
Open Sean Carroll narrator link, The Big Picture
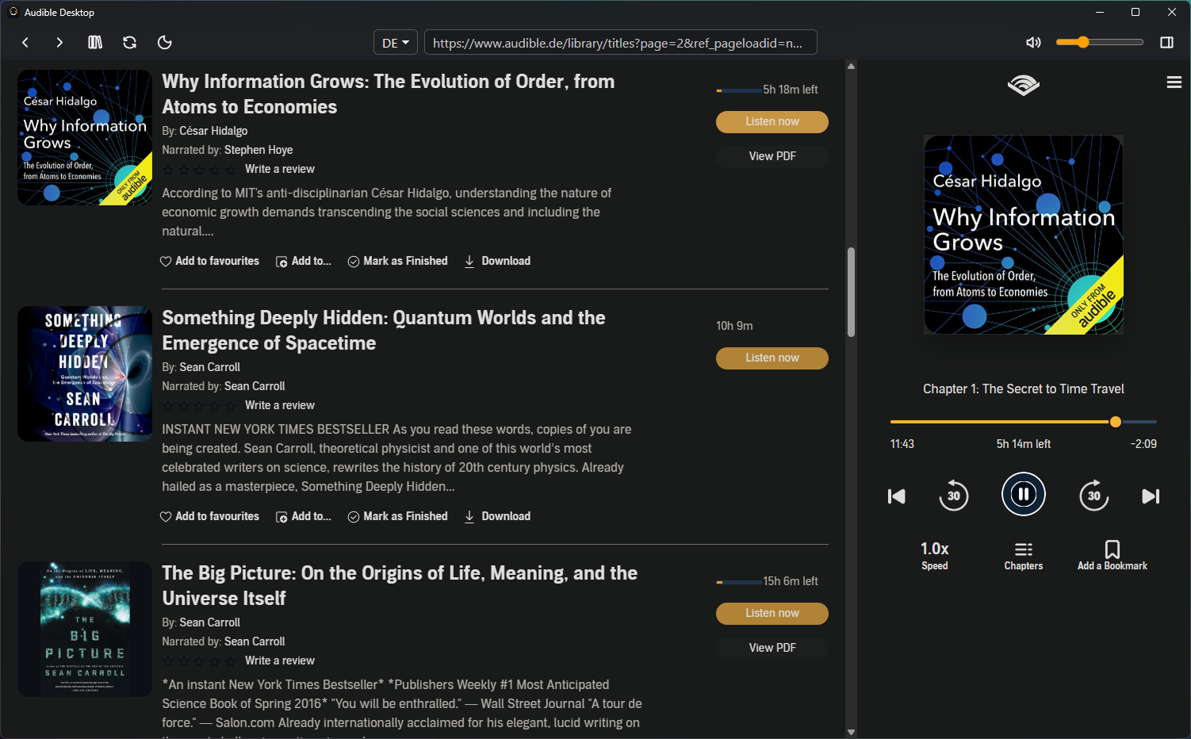click(255, 641)
